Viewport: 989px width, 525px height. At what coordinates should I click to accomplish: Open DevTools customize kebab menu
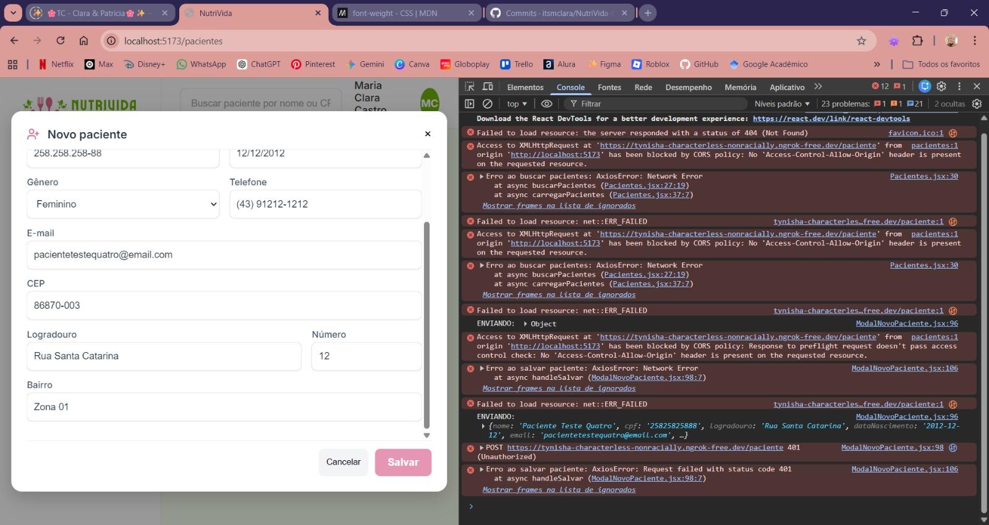959,86
